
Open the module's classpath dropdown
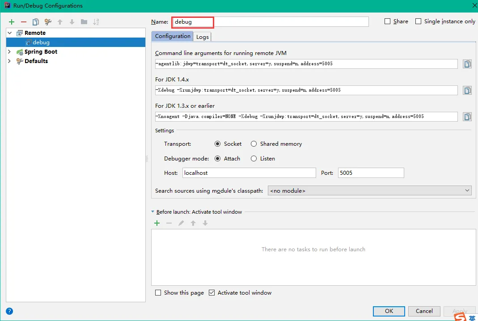(x=369, y=191)
